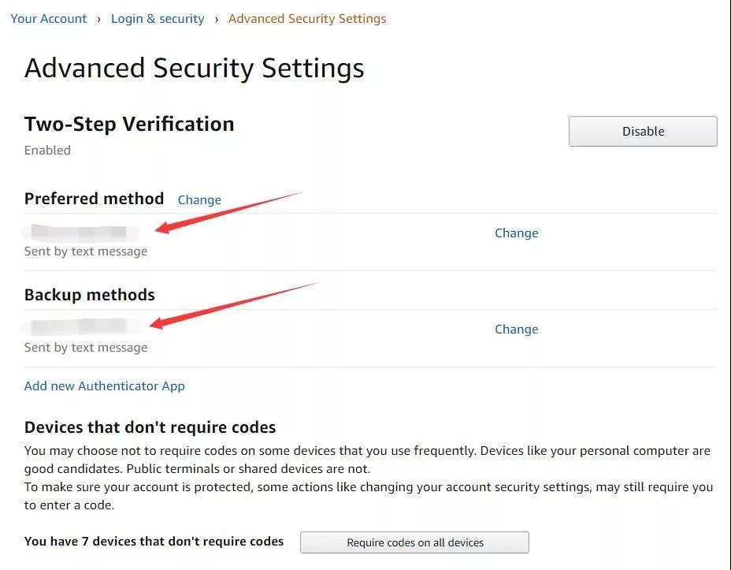Click the Devices that don't require codes heading
731x570 pixels.
point(150,427)
